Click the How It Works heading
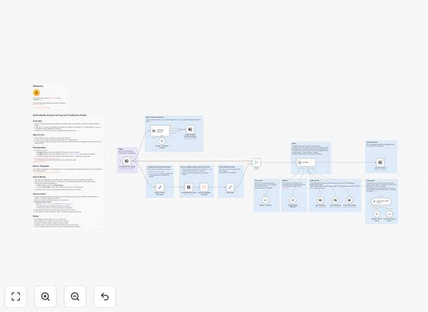428x312 pixels. (x=40, y=177)
